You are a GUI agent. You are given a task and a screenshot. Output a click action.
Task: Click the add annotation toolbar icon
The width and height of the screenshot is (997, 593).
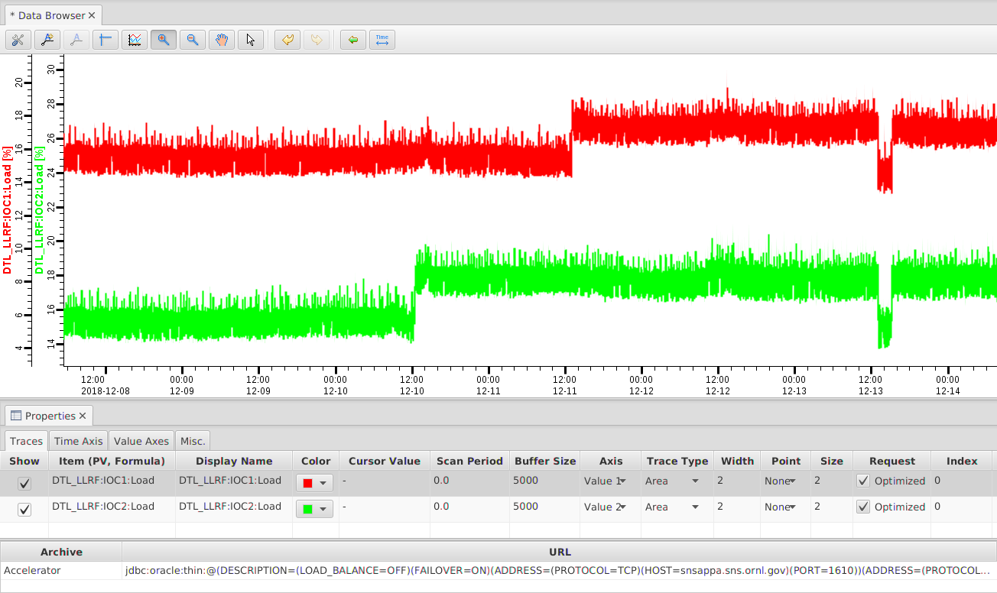pos(47,40)
